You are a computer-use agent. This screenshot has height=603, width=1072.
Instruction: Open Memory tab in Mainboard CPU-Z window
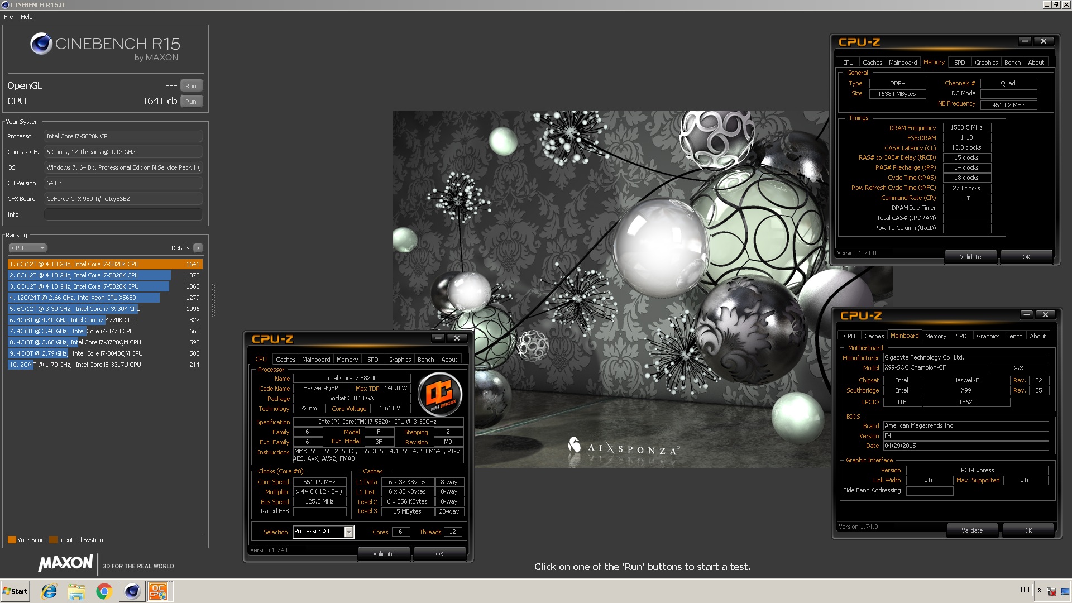coord(936,336)
